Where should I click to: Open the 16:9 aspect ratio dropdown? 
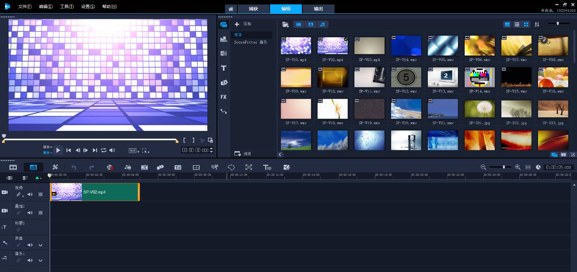pyautogui.click(x=133, y=150)
